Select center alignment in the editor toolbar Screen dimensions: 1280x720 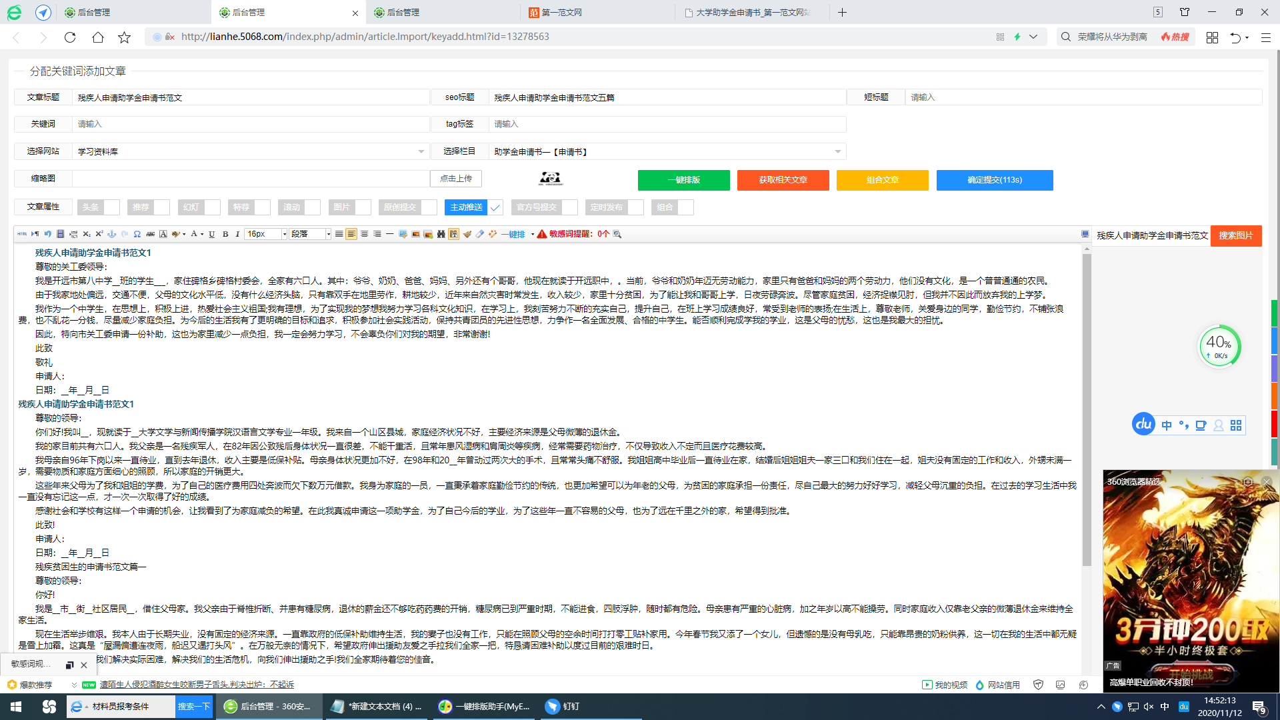click(364, 234)
